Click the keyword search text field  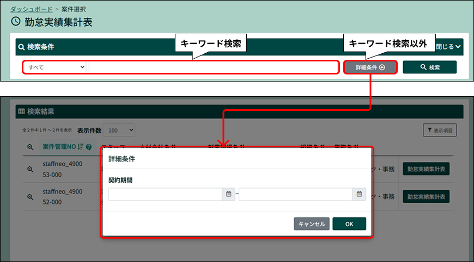pos(213,67)
